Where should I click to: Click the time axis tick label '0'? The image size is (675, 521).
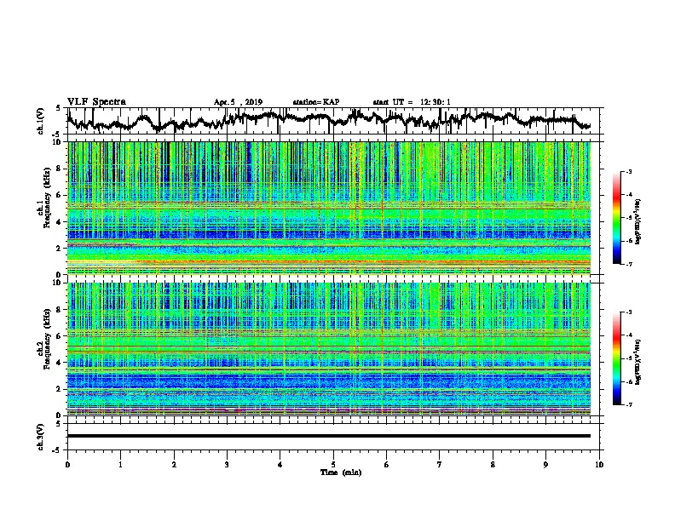[67, 465]
